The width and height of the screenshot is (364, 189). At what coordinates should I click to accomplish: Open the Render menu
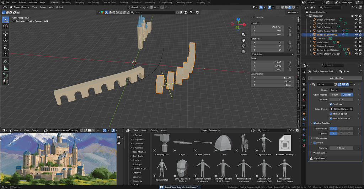(x=22, y=2)
